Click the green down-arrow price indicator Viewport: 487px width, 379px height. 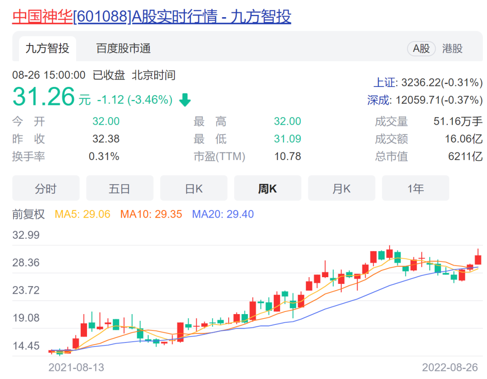pos(185,100)
